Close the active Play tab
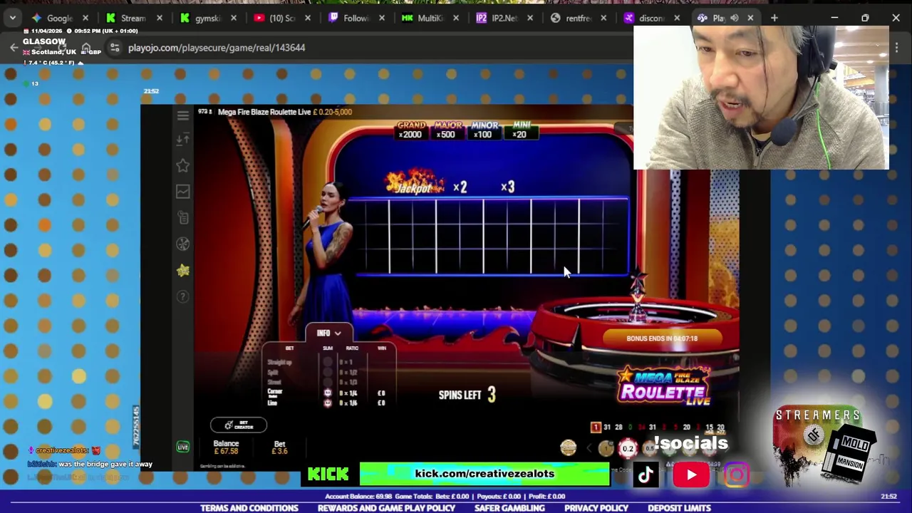 point(750,18)
